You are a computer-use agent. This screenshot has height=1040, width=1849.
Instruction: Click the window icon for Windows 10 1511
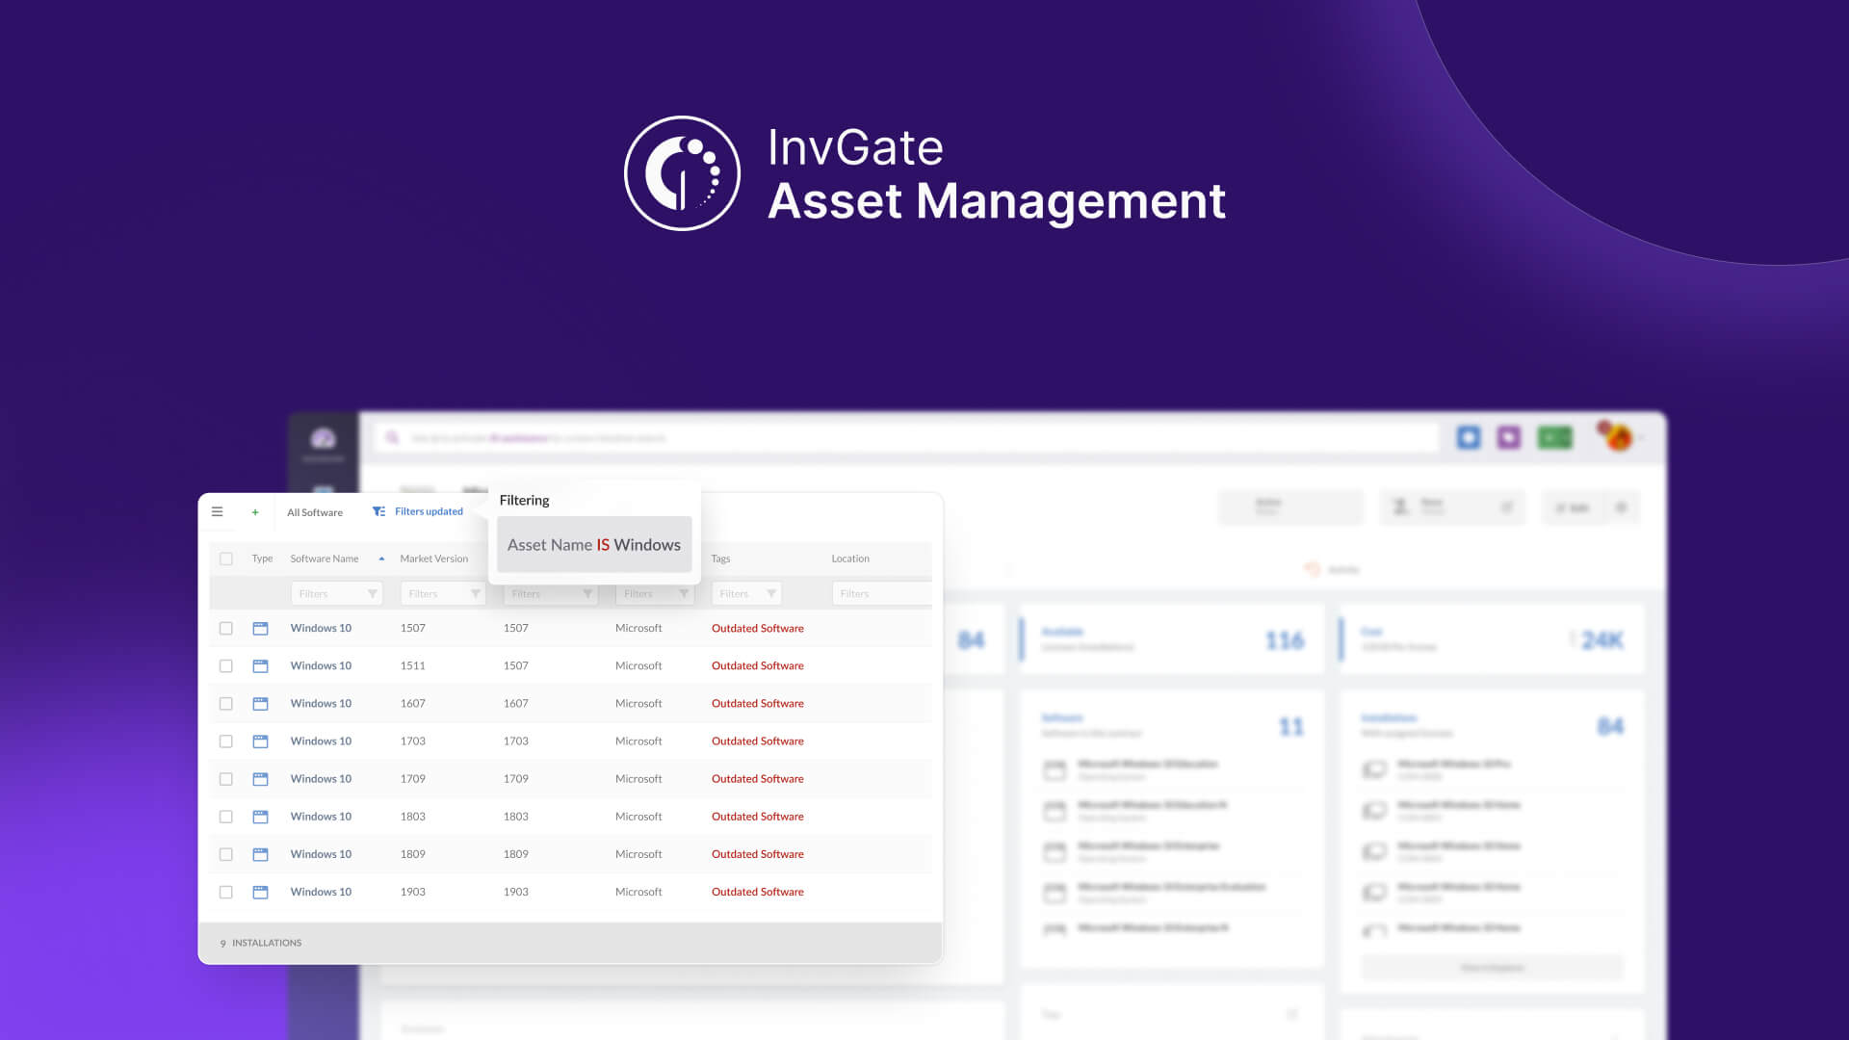[260, 665]
